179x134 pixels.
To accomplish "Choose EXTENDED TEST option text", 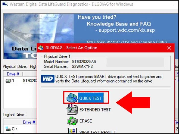I will click(x=95, y=109).
